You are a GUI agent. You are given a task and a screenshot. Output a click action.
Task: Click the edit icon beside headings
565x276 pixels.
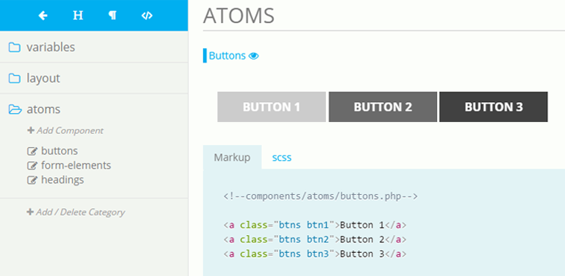pos(33,180)
